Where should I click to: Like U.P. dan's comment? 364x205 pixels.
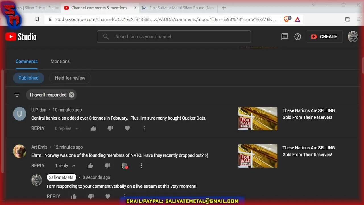point(93,128)
